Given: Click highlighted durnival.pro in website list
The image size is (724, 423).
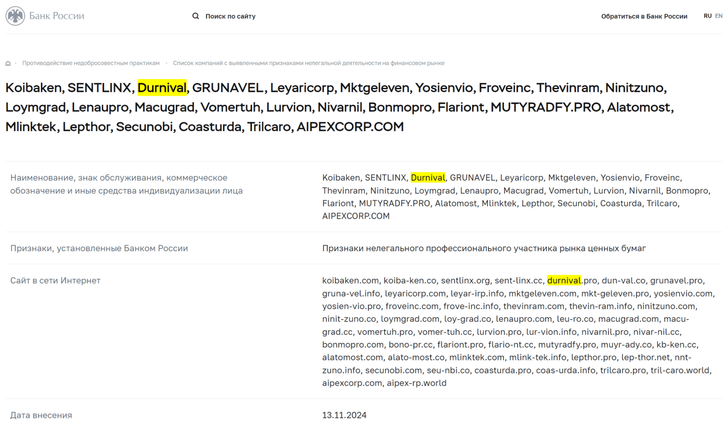Looking at the screenshot, I should 572,280.
